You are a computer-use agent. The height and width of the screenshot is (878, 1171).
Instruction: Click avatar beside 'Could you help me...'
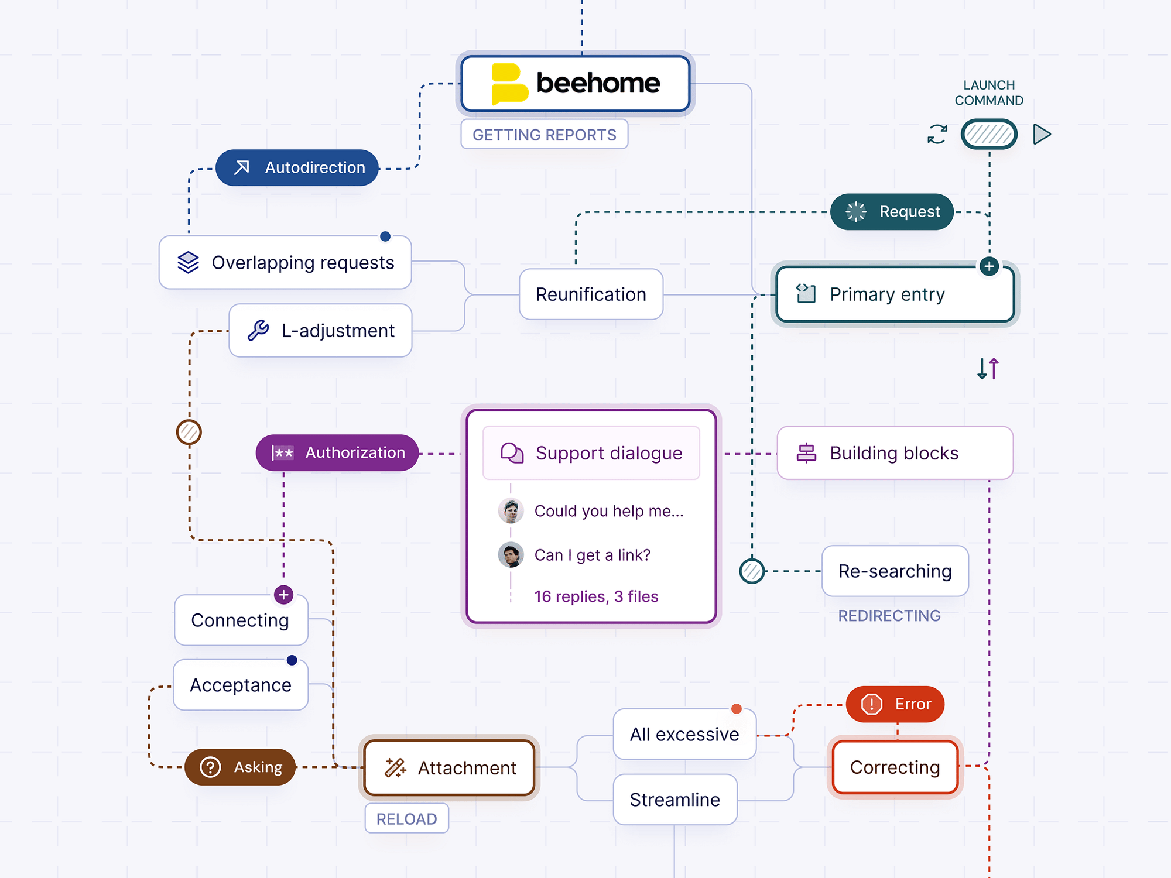point(511,511)
